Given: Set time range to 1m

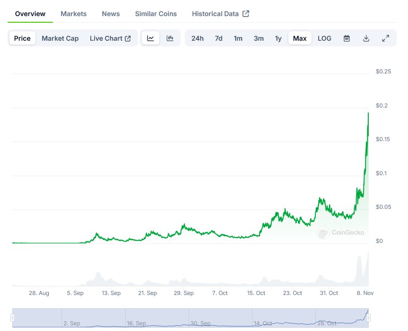Looking at the screenshot, I should (238, 38).
